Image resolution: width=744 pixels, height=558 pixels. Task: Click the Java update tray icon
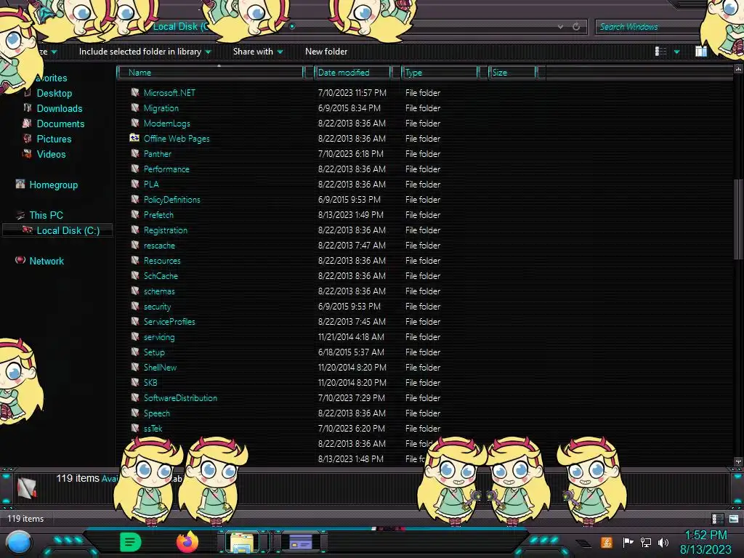pyautogui.click(x=607, y=542)
